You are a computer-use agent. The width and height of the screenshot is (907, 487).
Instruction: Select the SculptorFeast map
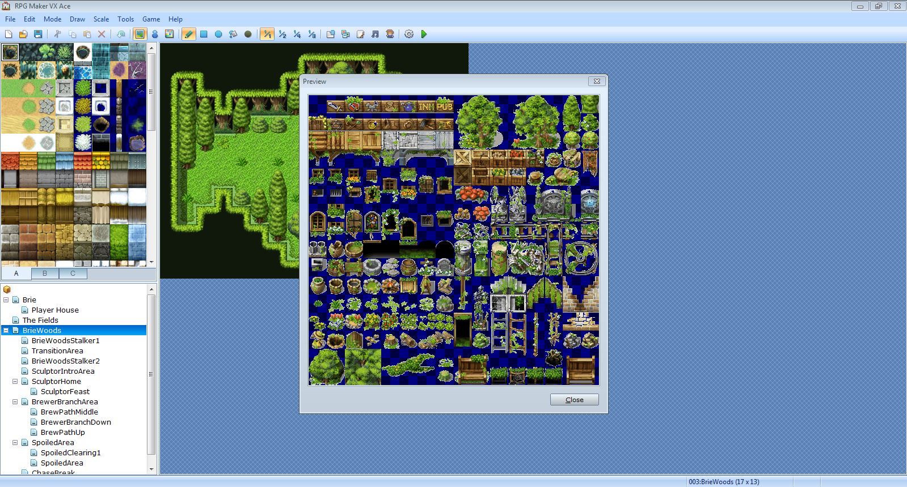click(65, 391)
